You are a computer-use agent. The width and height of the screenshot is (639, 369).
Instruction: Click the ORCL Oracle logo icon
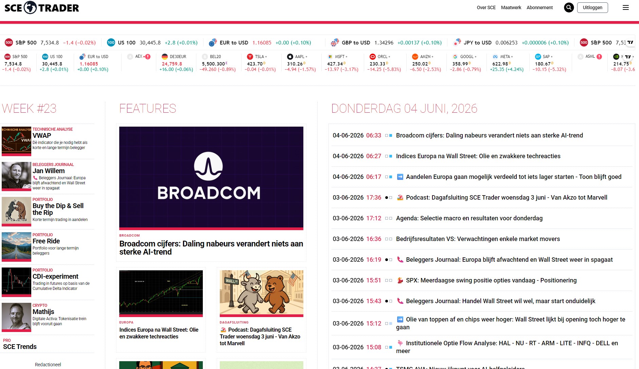(373, 57)
